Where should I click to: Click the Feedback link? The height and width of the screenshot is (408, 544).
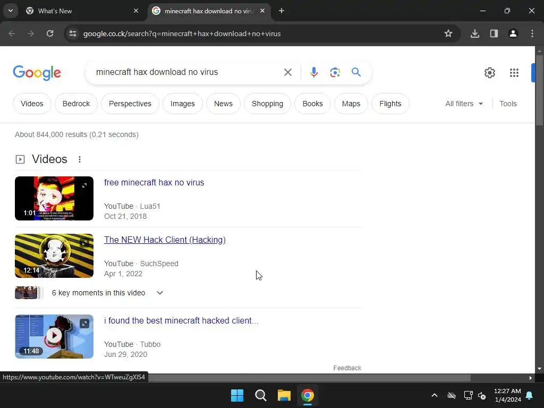(347, 368)
